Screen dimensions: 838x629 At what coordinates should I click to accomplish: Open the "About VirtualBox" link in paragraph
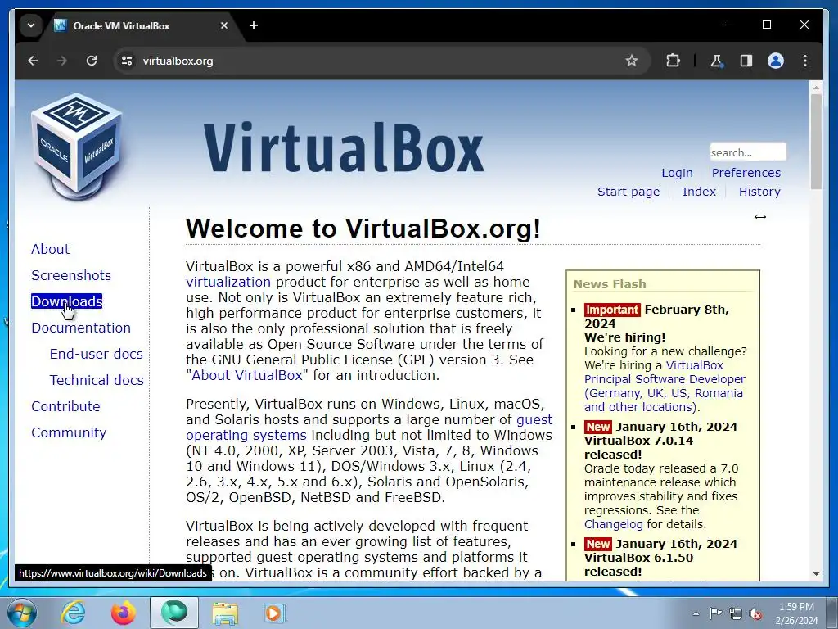tap(247, 375)
